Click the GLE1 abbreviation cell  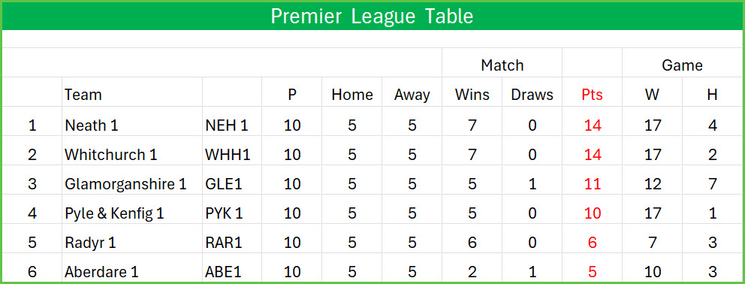coord(232,184)
